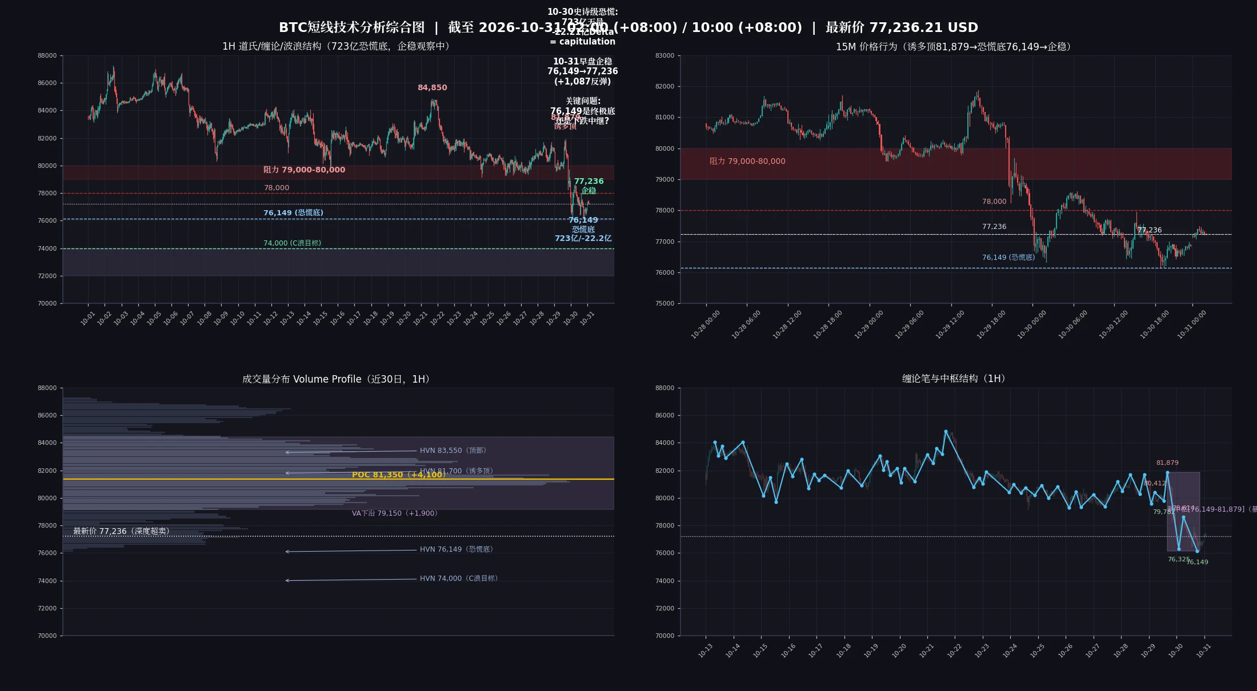The height and width of the screenshot is (691, 1257).
Task: Click the 78,000 label on the 15M chart
Action: (x=994, y=202)
